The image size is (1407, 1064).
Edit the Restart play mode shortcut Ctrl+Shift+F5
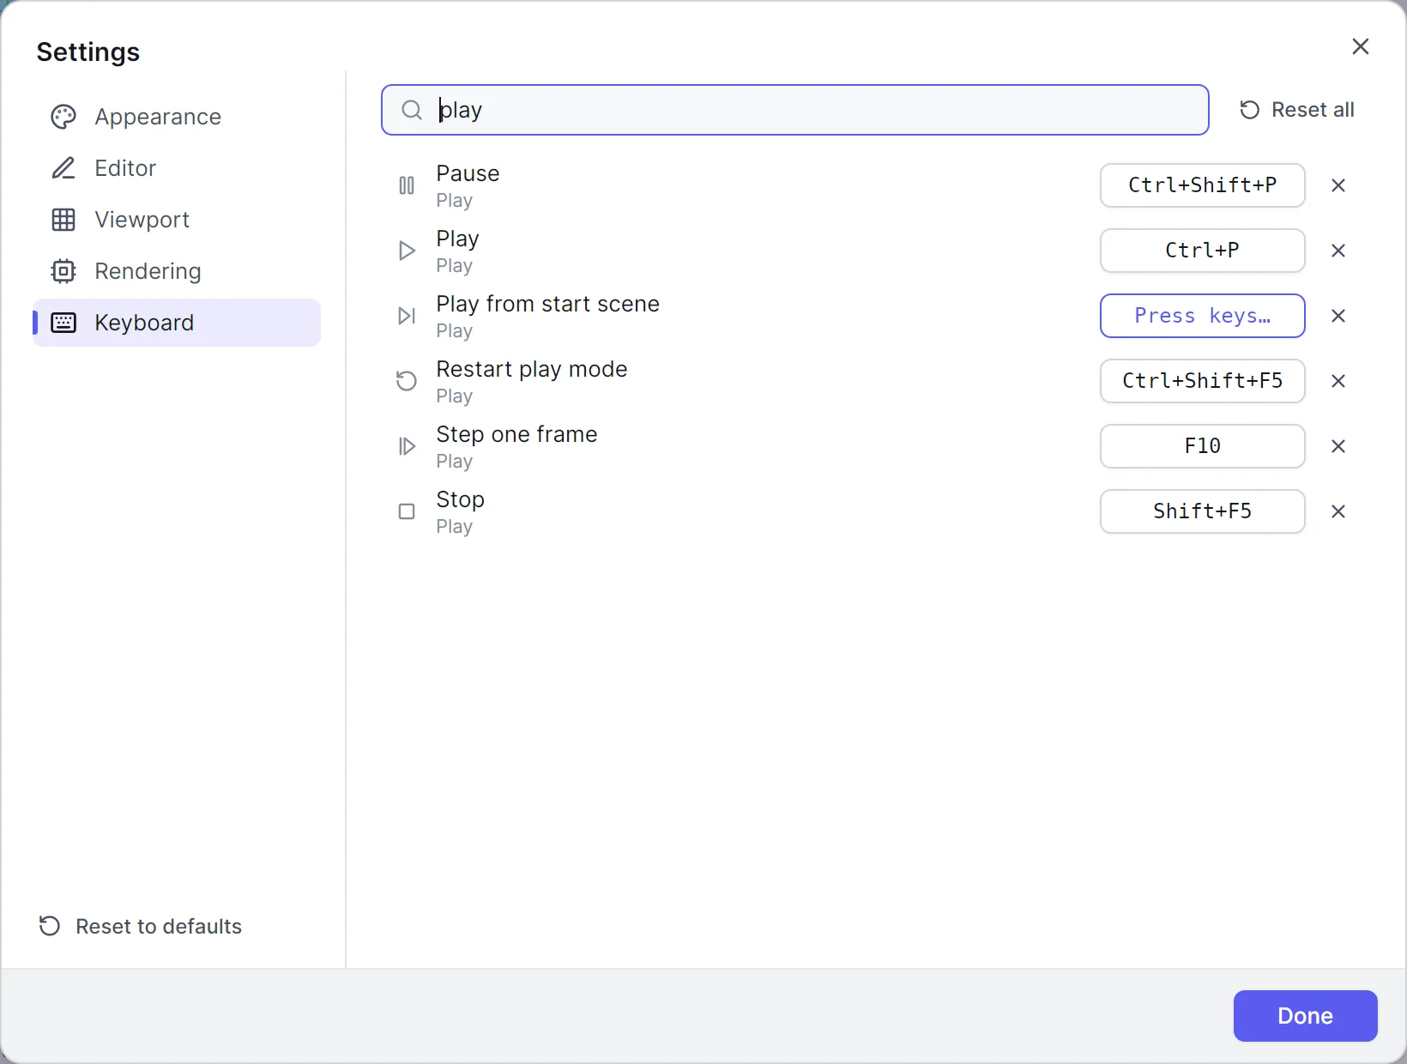tap(1203, 381)
